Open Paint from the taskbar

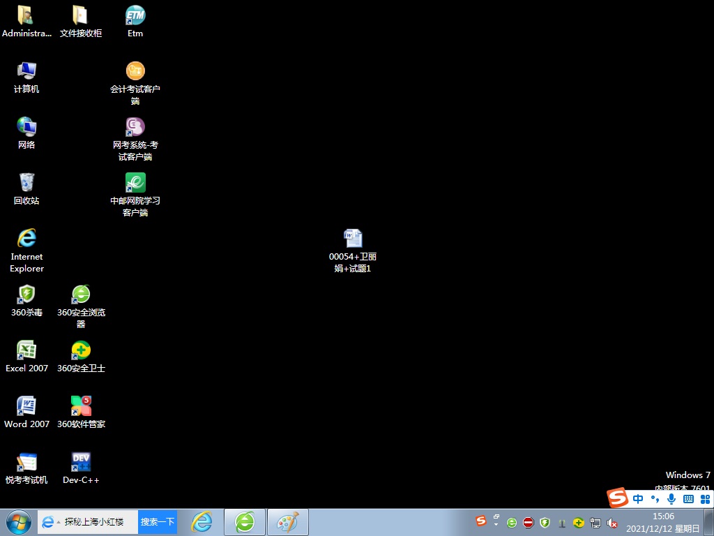[x=287, y=521]
